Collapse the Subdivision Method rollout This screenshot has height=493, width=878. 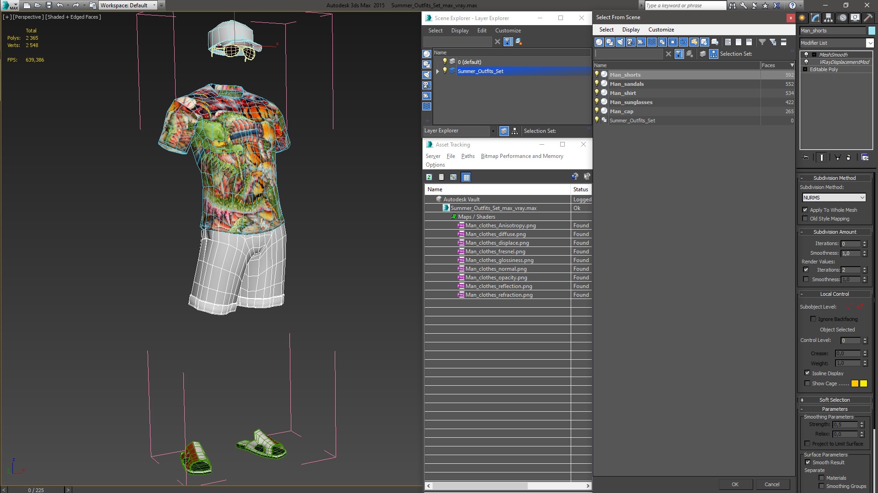(x=835, y=178)
